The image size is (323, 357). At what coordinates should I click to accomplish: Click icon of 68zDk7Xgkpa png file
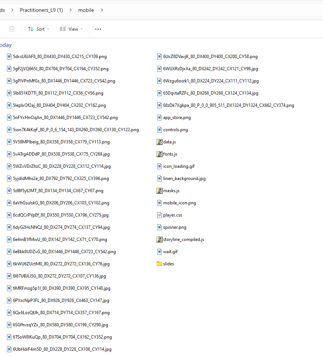[159, 105]
